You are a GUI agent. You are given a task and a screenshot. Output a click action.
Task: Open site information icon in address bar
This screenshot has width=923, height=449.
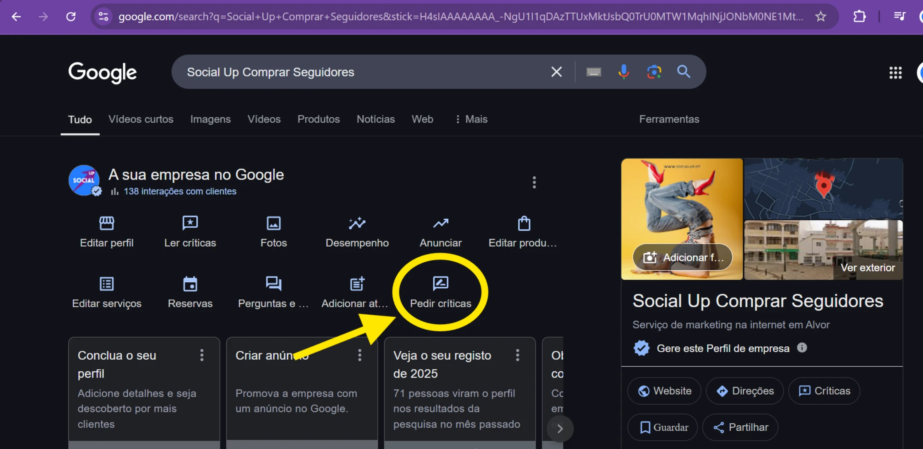click(x=103, y=17)
